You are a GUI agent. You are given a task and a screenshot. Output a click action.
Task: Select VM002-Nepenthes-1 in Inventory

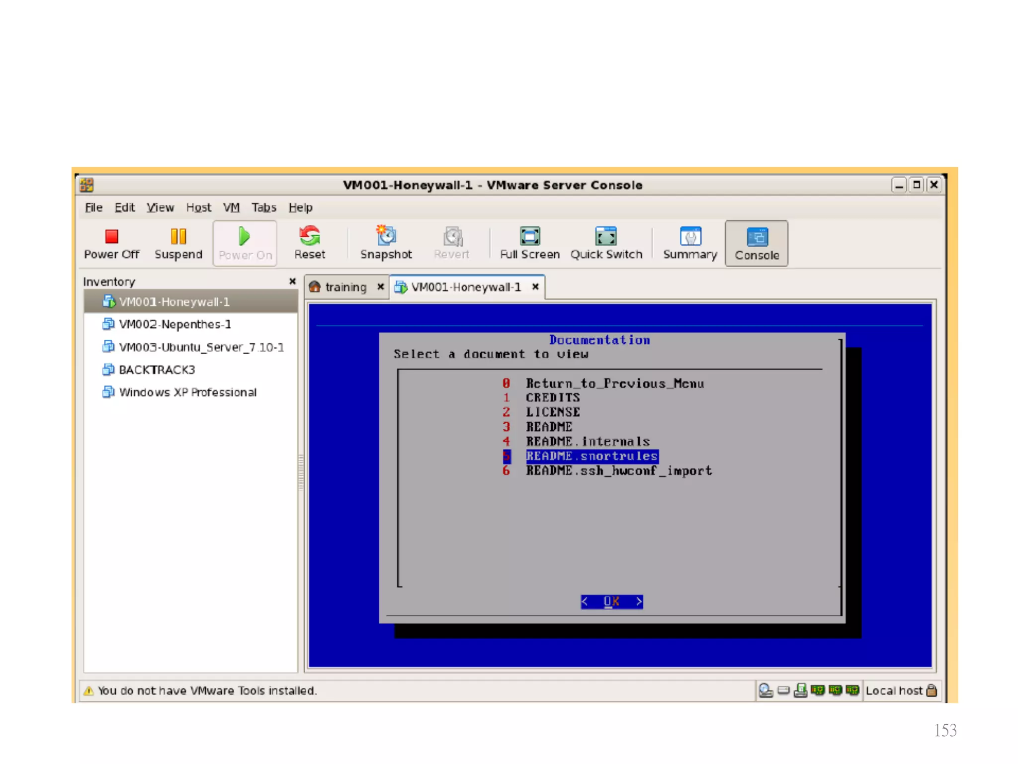[x=174, y=324]
